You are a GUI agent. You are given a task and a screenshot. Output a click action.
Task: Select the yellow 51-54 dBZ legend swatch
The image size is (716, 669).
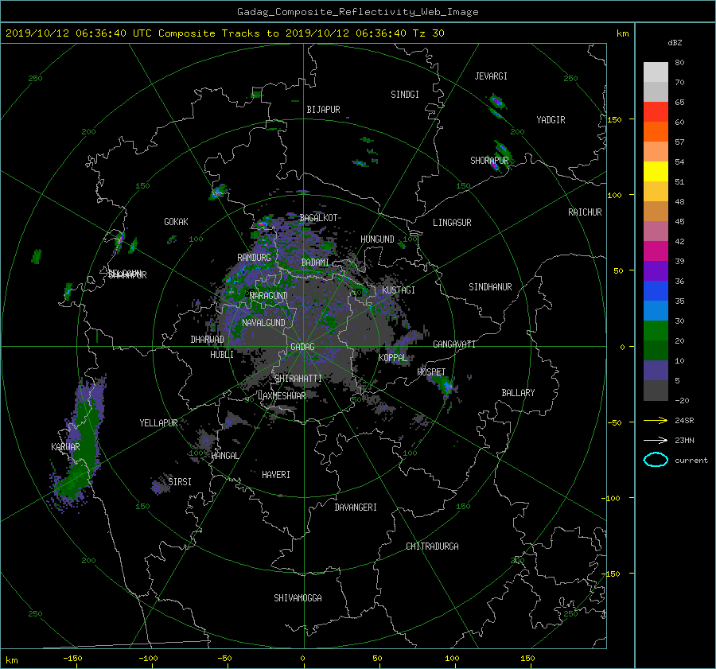pos(656,171)
